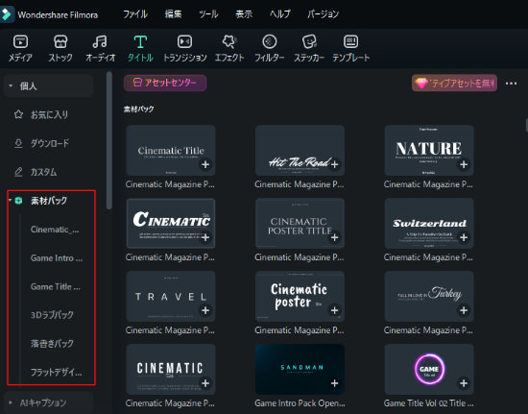This screenshot has width=528, height=414.
Task: Open the three-dots more options menu
Action: coord(511,84)
